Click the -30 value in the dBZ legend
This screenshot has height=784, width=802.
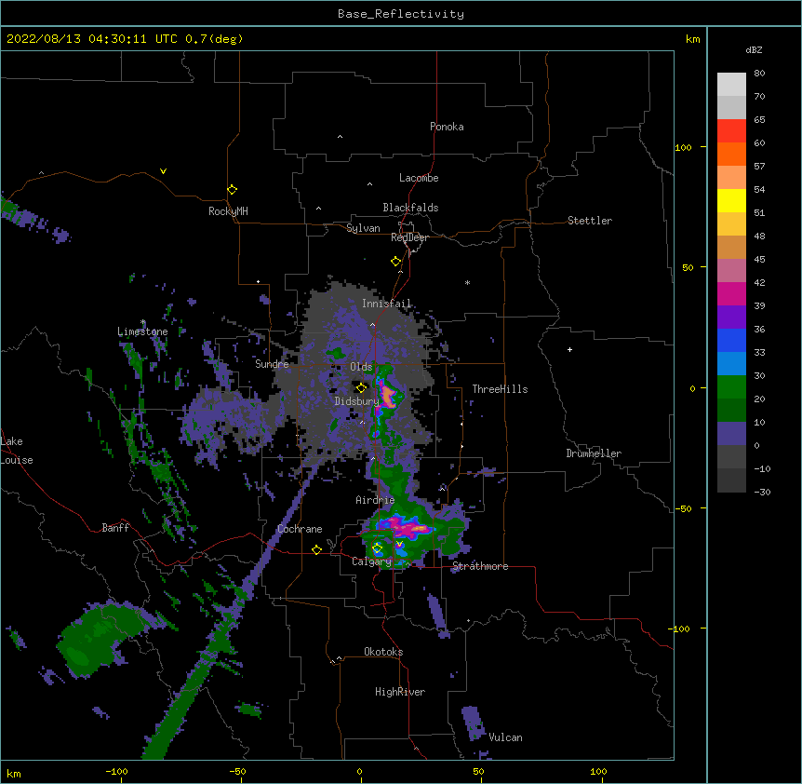[x=762, y=492]
